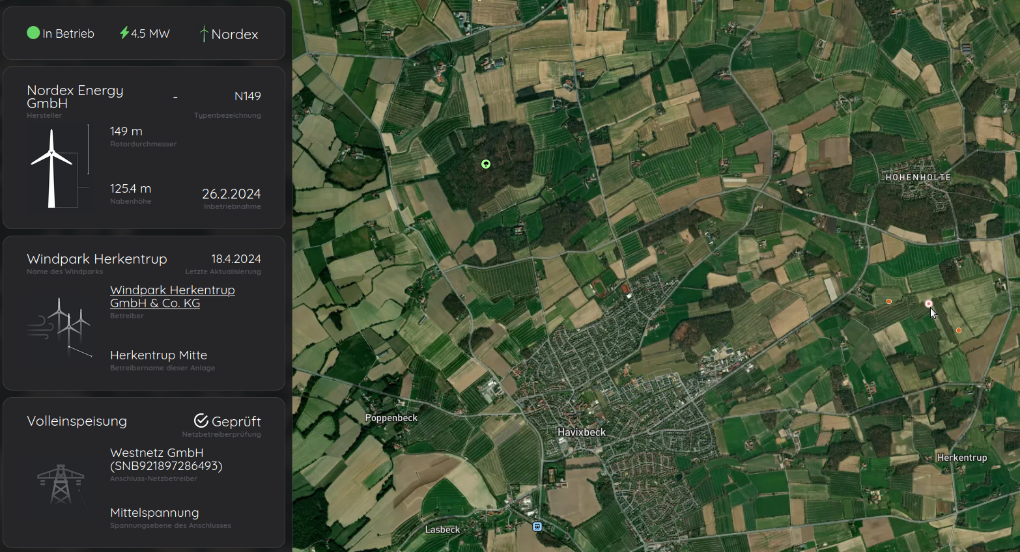The width and height of the screenshot is (1020, 552).
Task: Open the Windpark Herkentrup GmbH & Co. KG link
Action: coord(173,297)
